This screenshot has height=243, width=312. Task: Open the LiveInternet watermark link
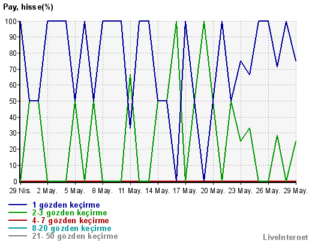(286, 237)
